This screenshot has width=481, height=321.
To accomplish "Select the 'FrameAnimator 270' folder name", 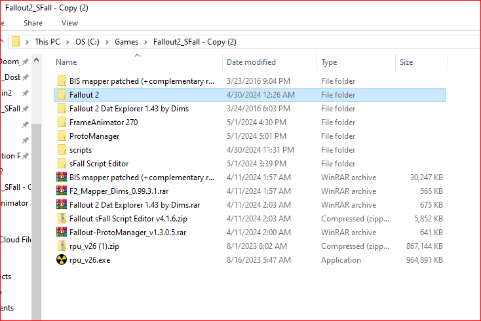I will pos(104,123).
